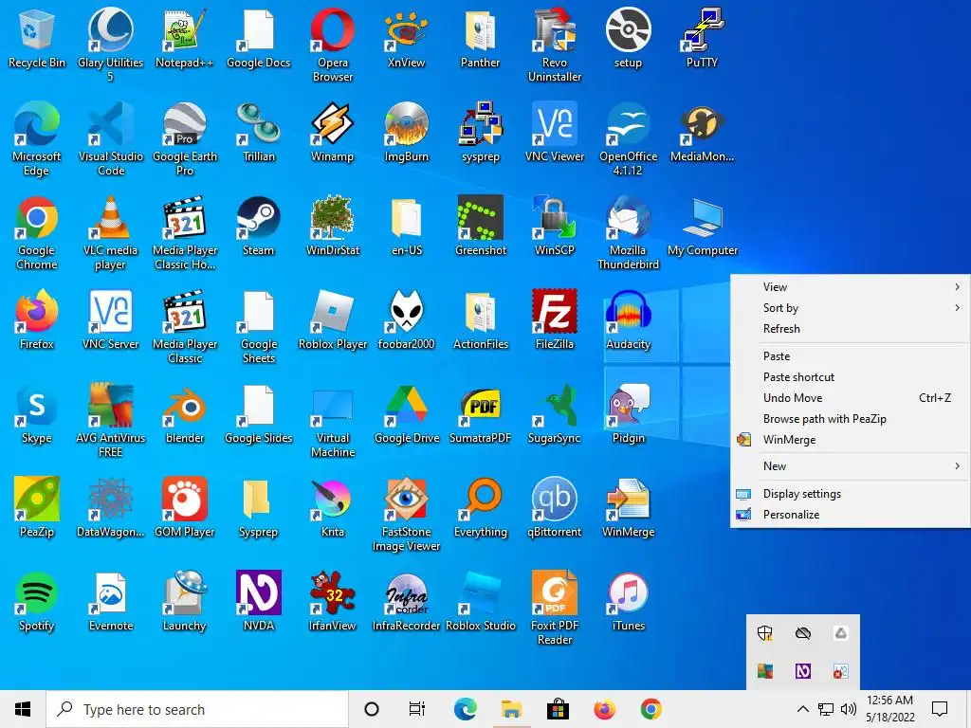Select Spotify desktop icon
Image resolution: width=971 pixels, height=728 pixels.
pyautogui.click(x=37, y=602)
